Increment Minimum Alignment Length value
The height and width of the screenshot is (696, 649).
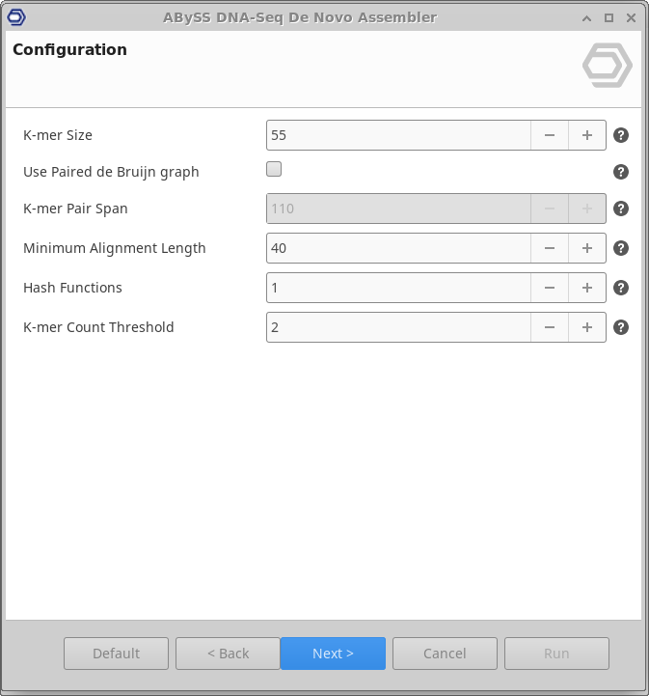pyautogui.click(x=586, y=248)
